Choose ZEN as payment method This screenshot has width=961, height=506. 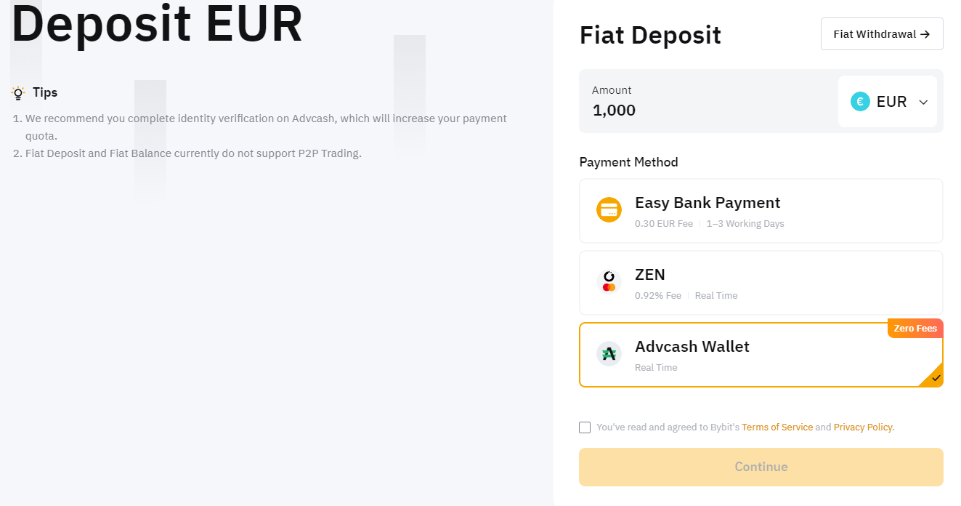761,283
